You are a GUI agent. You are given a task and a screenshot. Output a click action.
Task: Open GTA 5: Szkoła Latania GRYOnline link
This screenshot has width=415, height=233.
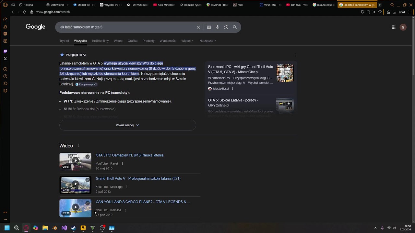click(233, 103)
